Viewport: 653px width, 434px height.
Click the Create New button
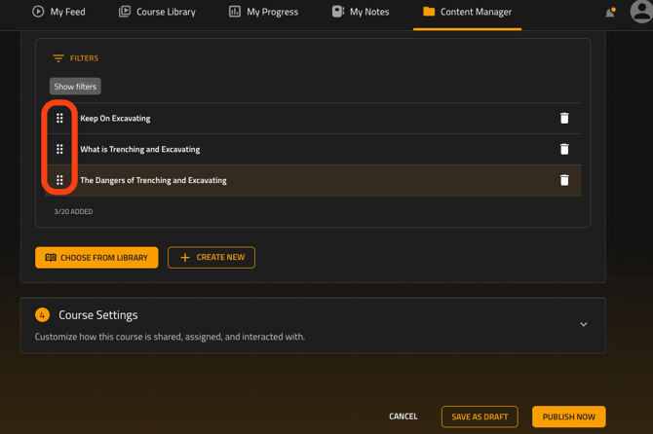tap(211, 258)
